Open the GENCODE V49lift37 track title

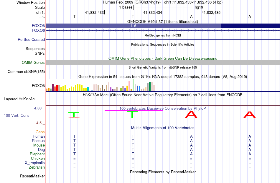click(162, 21)
